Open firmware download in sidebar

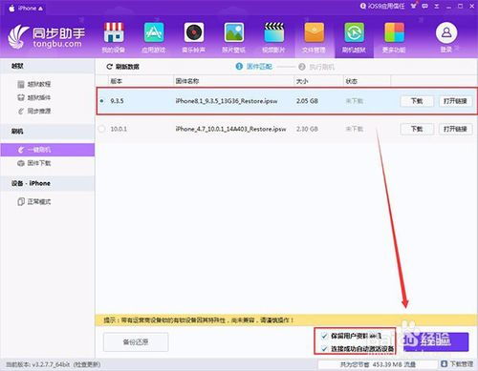(33, 163)
